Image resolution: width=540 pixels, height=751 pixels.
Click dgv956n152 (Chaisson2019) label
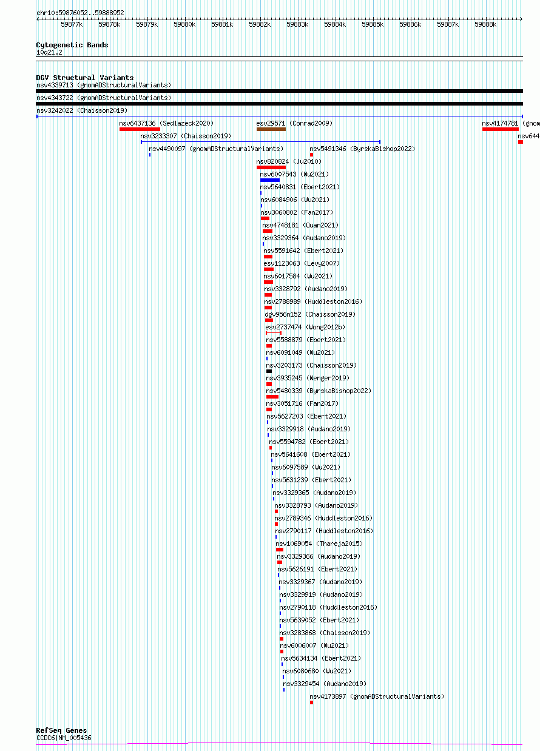coord(310,314)
